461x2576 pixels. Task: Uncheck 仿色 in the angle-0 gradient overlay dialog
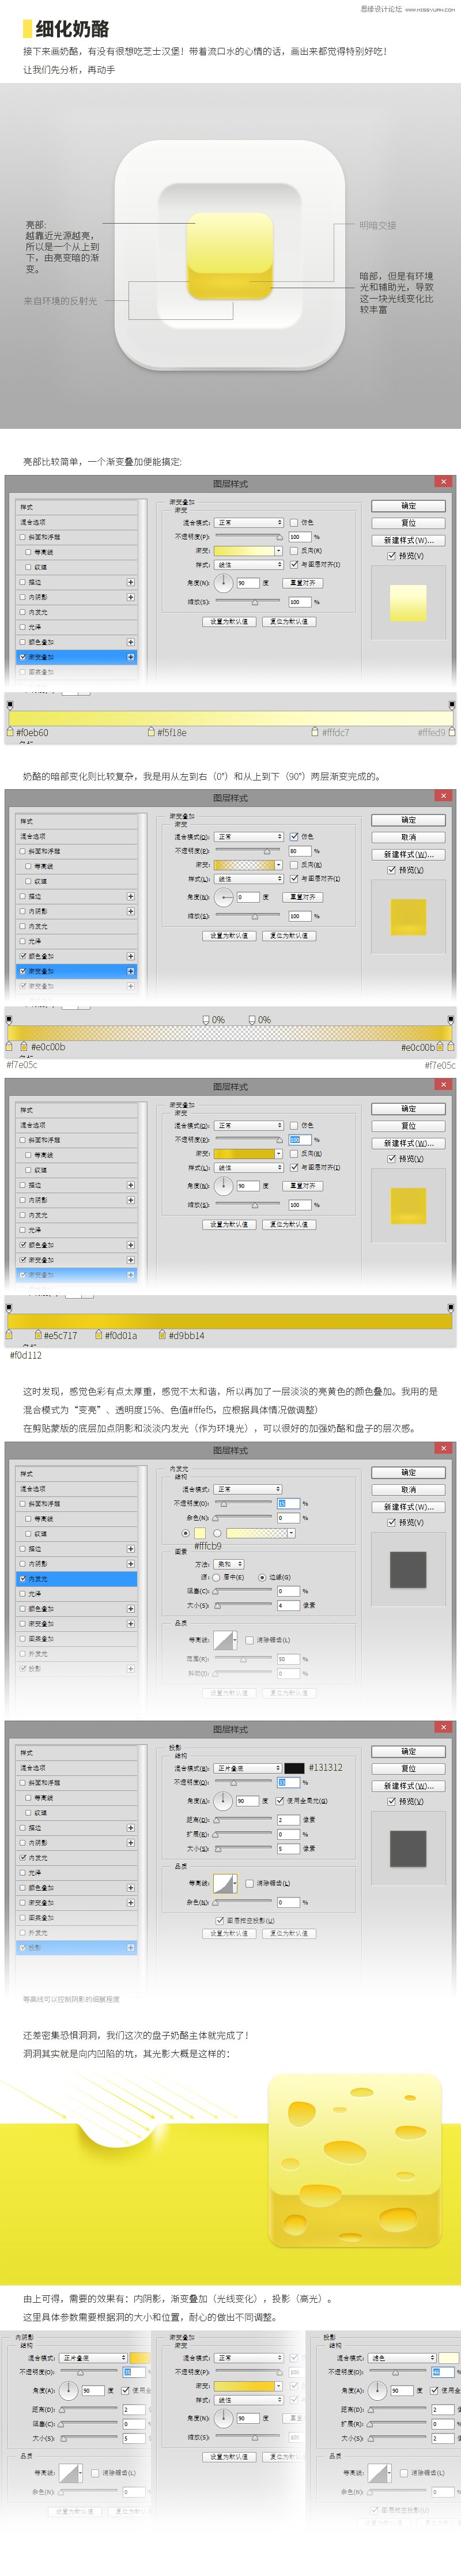tap(294, 836)
